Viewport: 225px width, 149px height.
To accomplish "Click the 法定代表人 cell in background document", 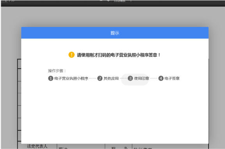I will point(37,146).
